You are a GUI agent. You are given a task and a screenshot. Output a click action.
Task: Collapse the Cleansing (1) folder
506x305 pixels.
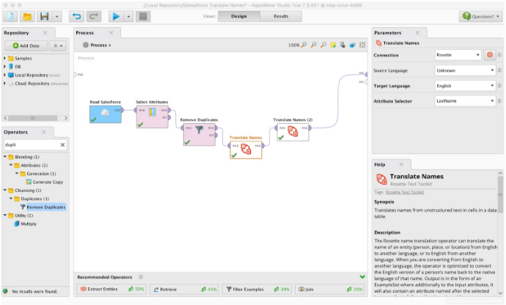5,191
